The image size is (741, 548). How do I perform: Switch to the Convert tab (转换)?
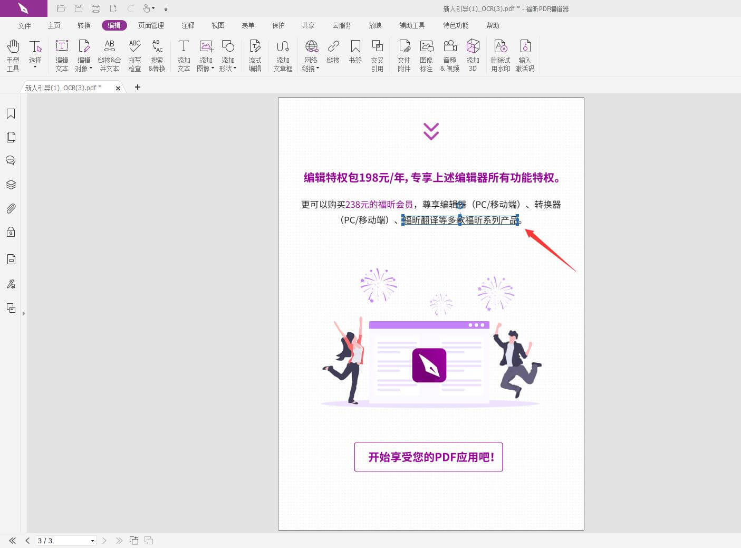click(84, 25)
